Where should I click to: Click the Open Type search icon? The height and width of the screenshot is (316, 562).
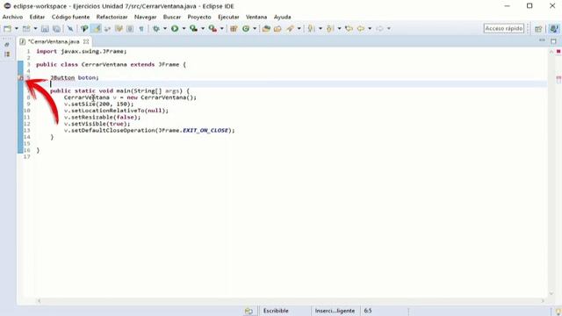click(84, 29)
